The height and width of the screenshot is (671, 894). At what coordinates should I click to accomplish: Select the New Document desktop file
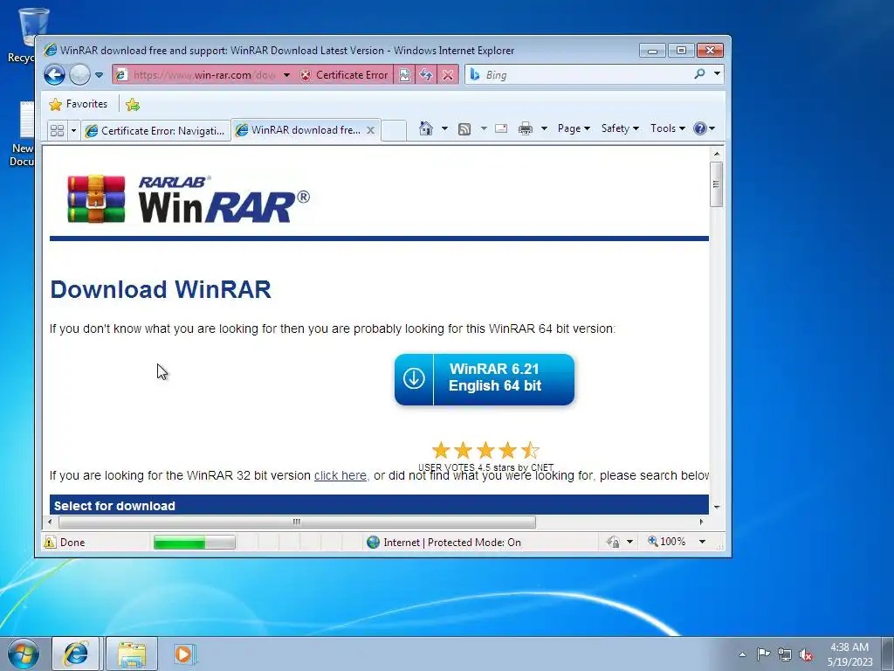tap(22, 134)
